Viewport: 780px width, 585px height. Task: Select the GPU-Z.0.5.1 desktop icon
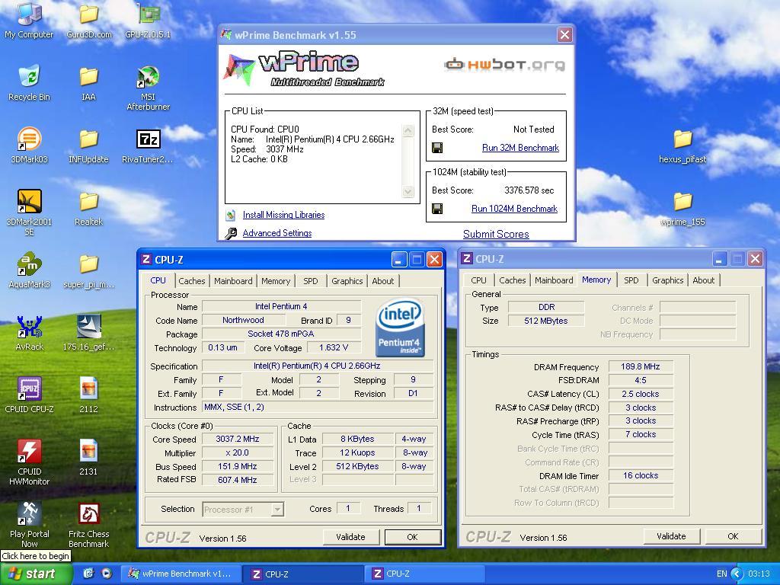(x=148, y=20)
